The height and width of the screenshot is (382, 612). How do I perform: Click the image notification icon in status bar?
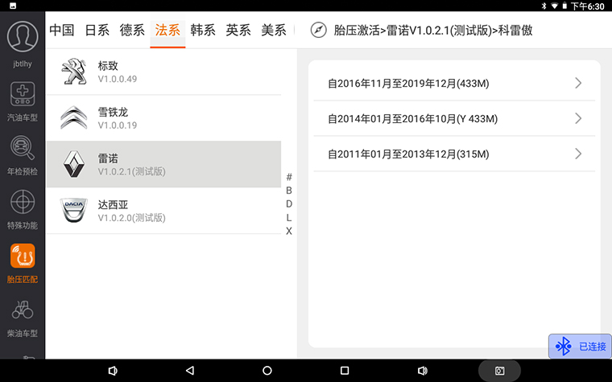point(13,6)
